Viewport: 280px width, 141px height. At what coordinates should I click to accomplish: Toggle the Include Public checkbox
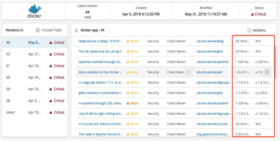(38, 30)
